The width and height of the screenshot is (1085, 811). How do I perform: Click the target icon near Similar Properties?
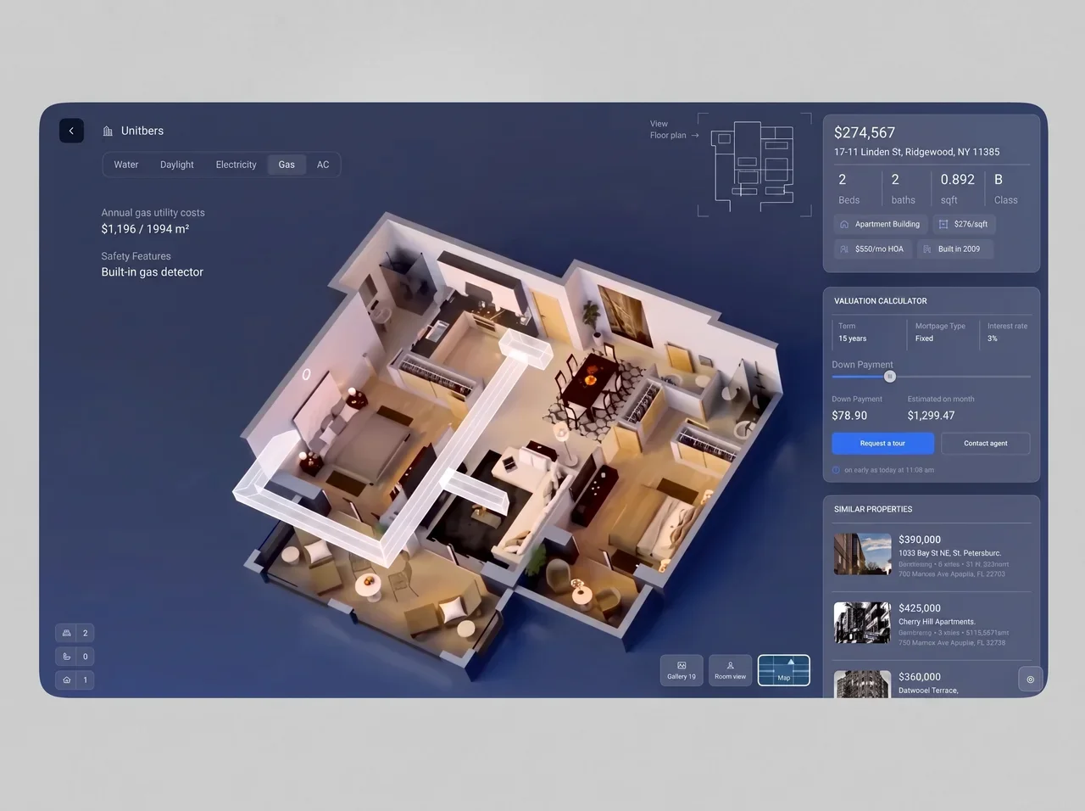(1030, 680)
